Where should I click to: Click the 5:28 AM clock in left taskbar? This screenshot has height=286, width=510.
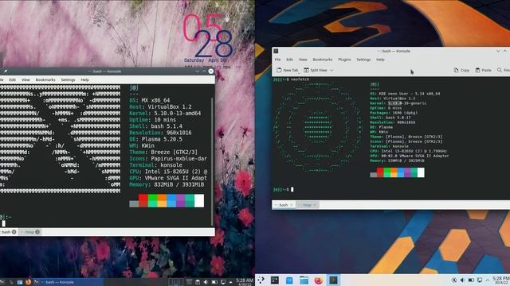coord(245,282)
